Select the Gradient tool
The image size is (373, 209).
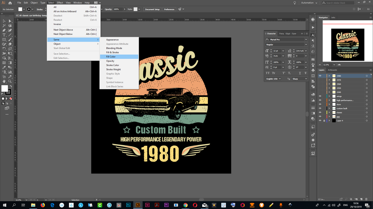(x=10, y=63)
